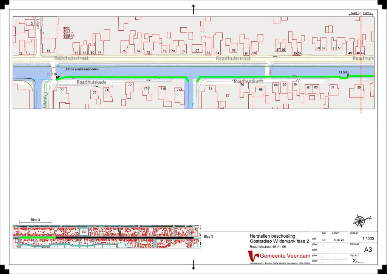Viewport: 387px width, 274px height.
Task: Click the black marker at elevation +1.500
Action: pos(347,75)
